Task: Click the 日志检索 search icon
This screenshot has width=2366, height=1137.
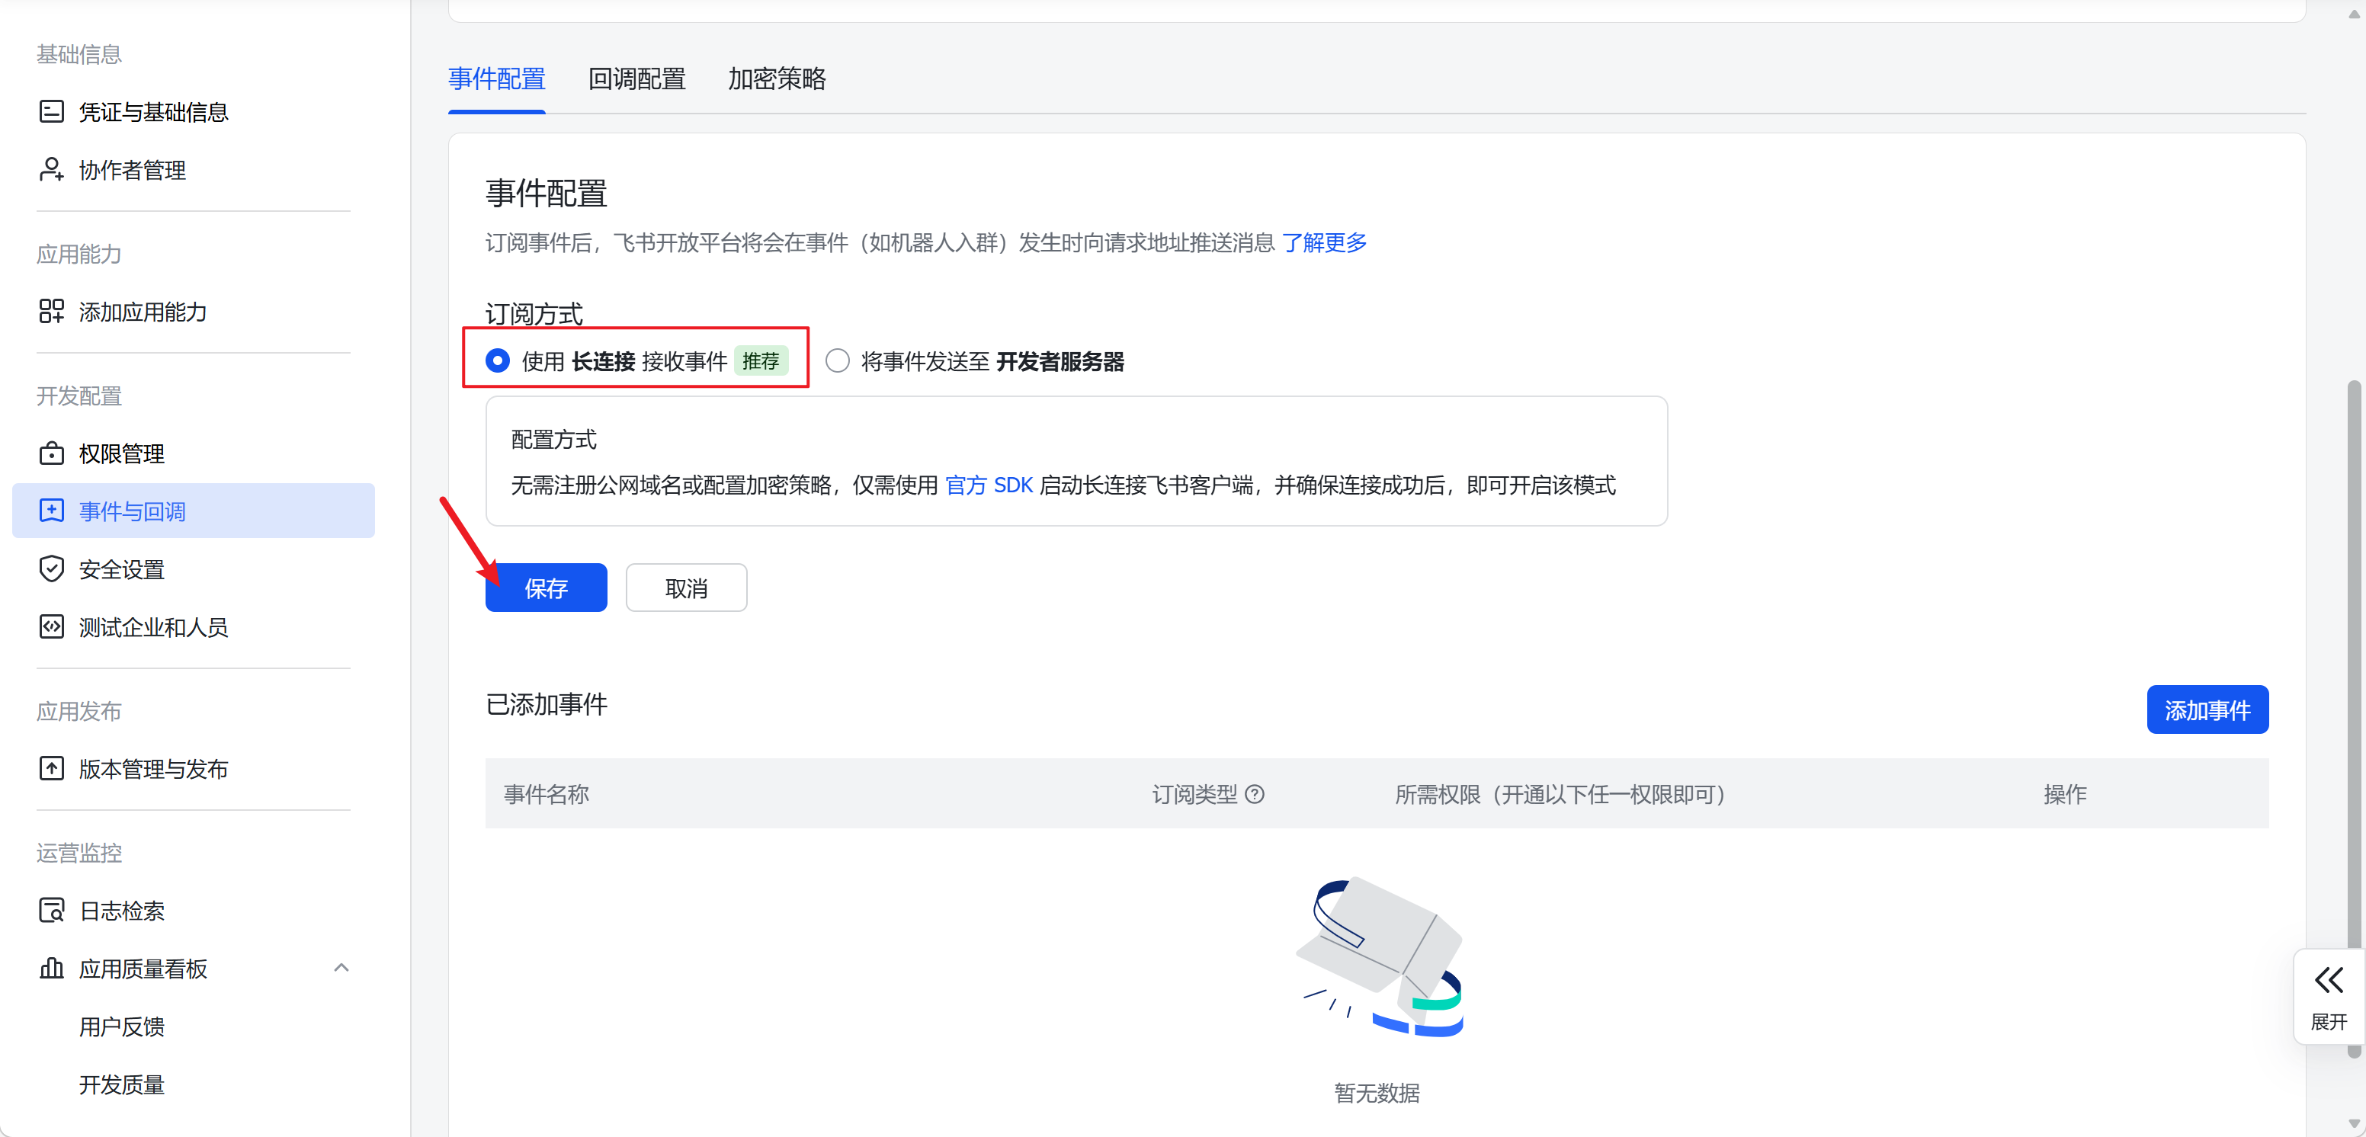Action: (51, 911)
